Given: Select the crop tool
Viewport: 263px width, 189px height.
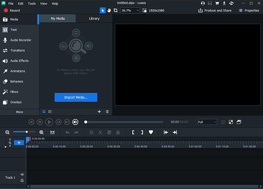Looking at the screenshot, I should click(116, 10).
